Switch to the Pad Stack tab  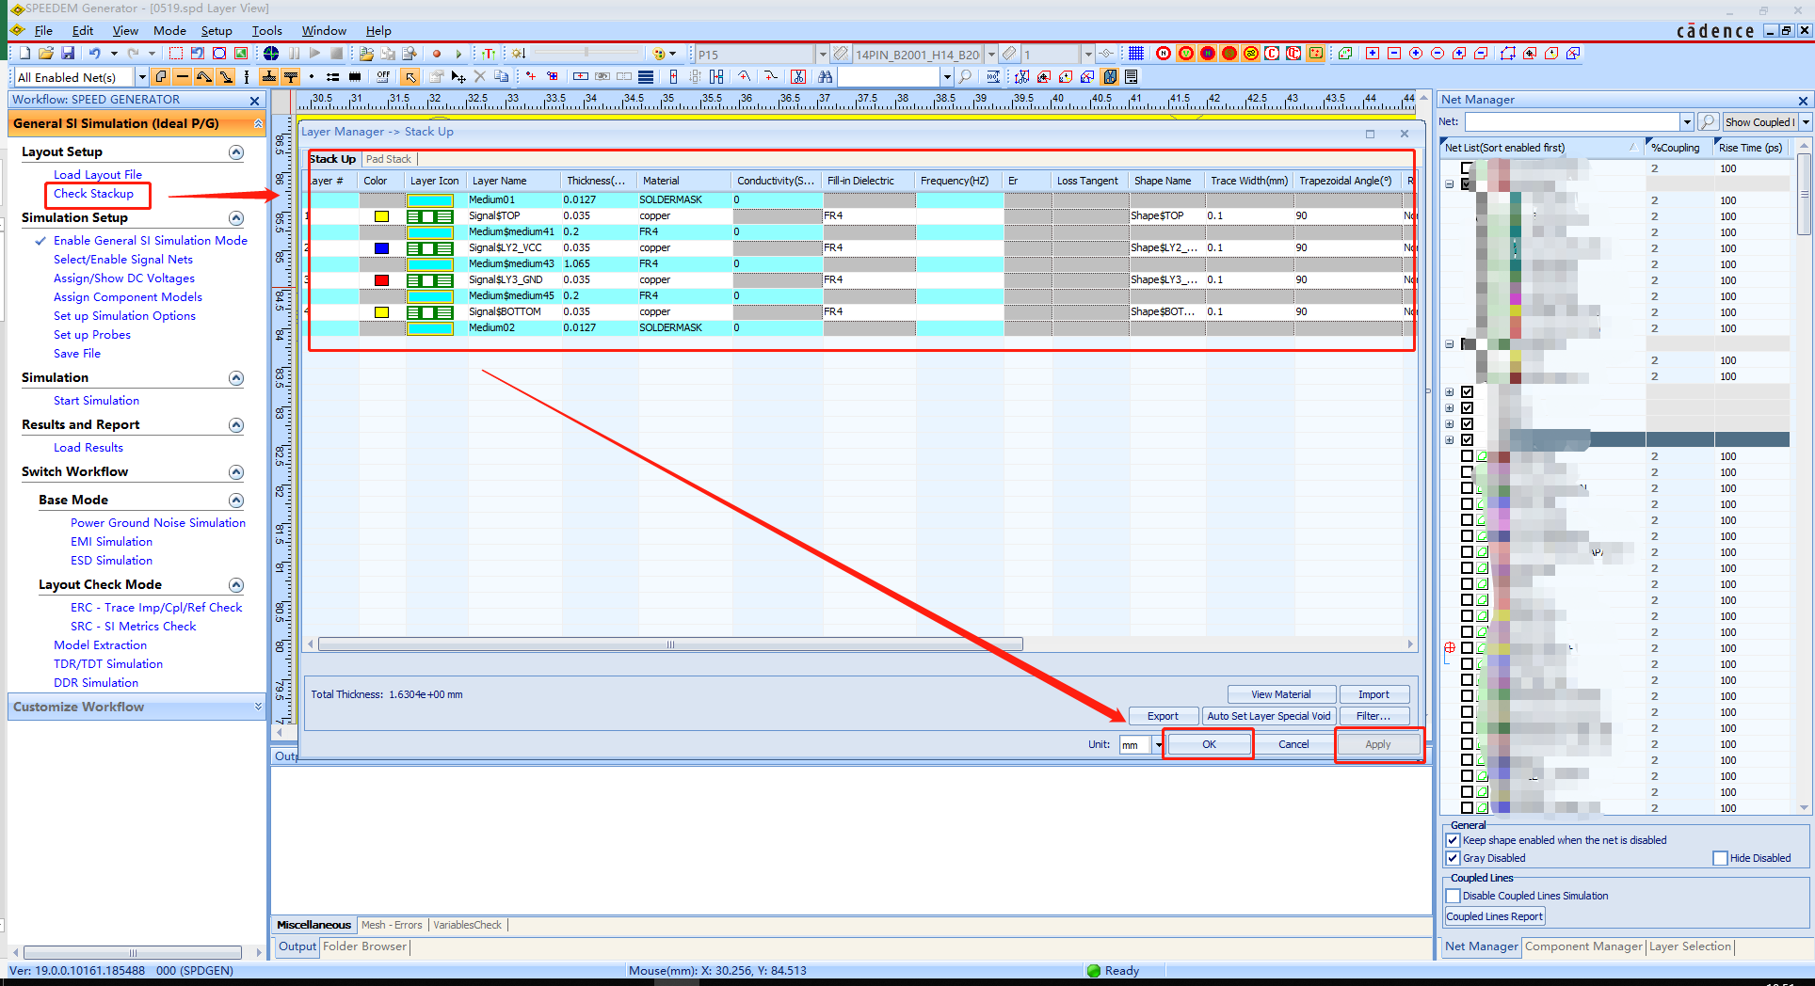point(389,159)
